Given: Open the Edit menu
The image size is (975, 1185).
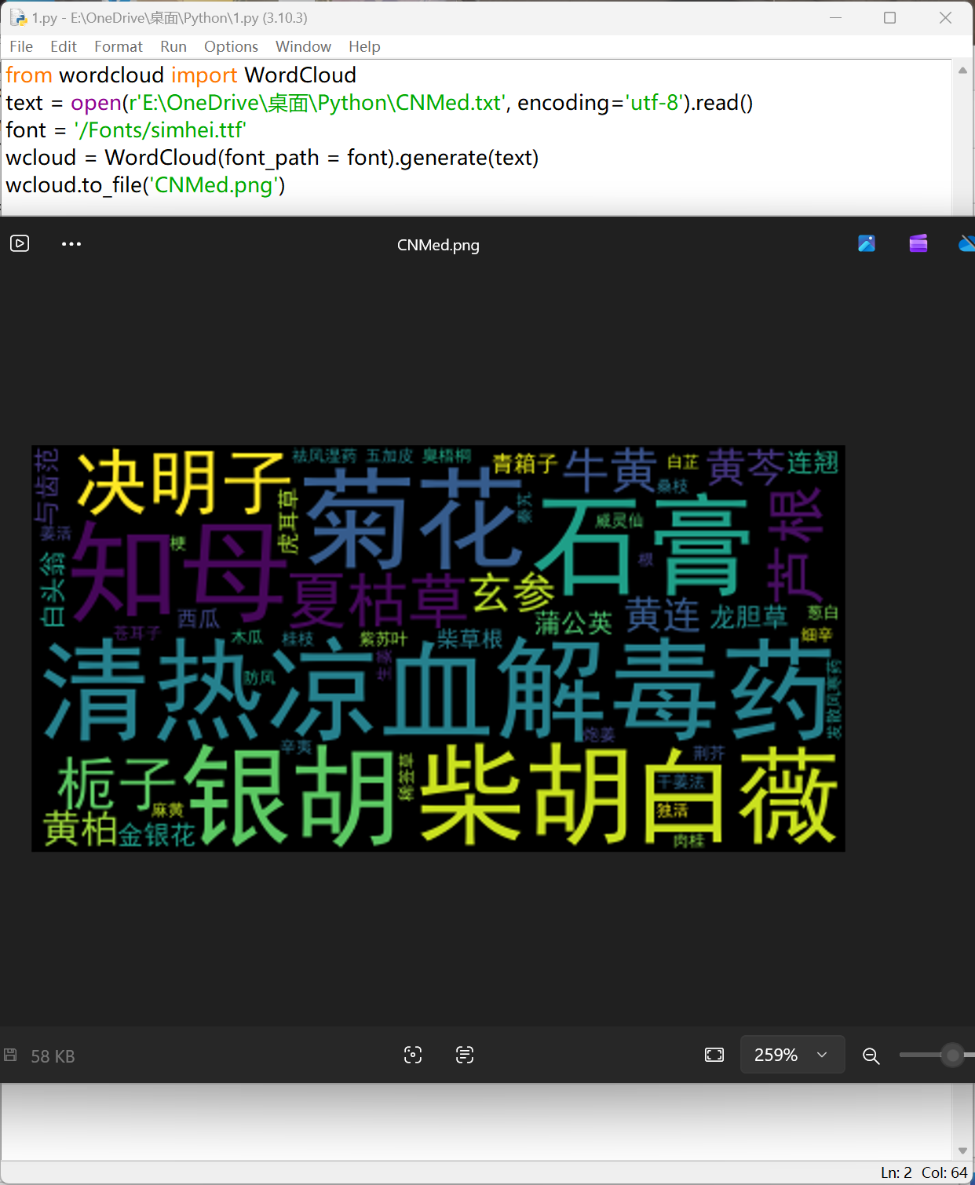Looking at the screenshot, I should (x=64, y=46).
